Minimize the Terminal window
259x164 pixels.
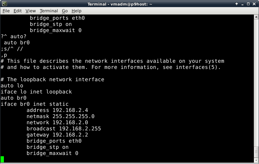[243, 4]
